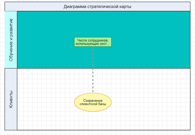Pick the connector end touching the ellipse
This screenshot has width=195, height=135.
coord(93,92)
